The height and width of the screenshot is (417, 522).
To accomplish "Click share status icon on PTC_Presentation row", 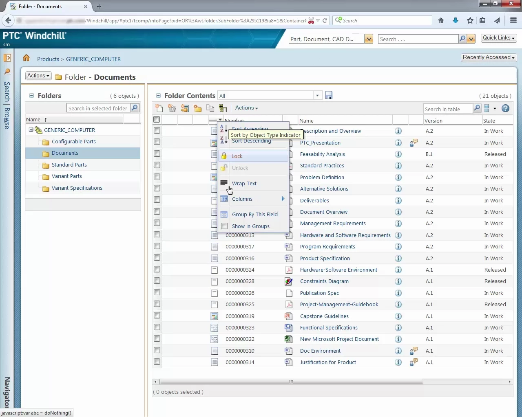I will coord(414,143).
